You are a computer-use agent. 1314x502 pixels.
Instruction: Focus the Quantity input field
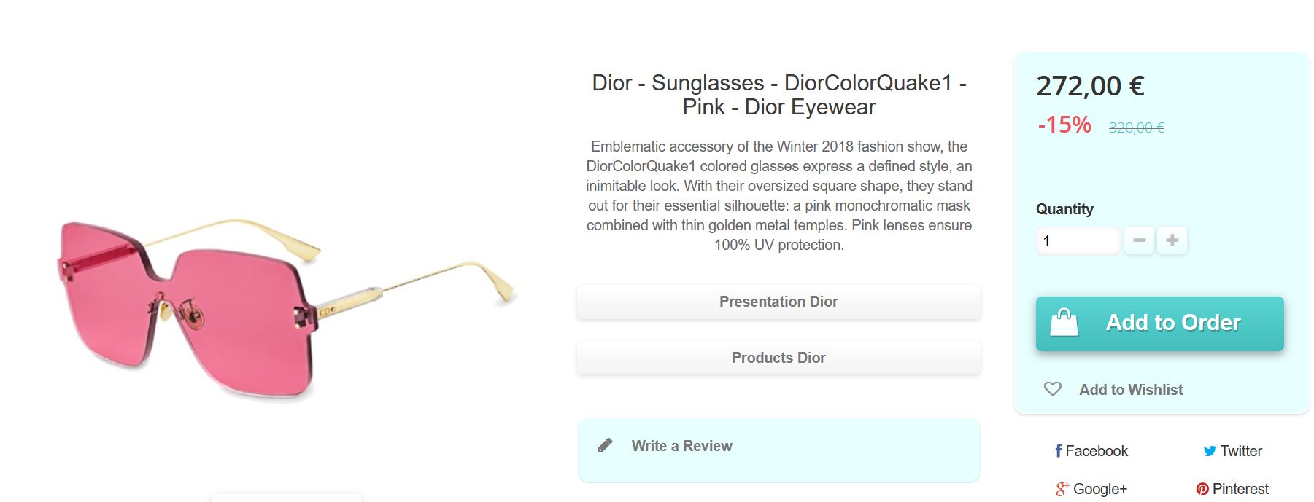[1078, 241]
